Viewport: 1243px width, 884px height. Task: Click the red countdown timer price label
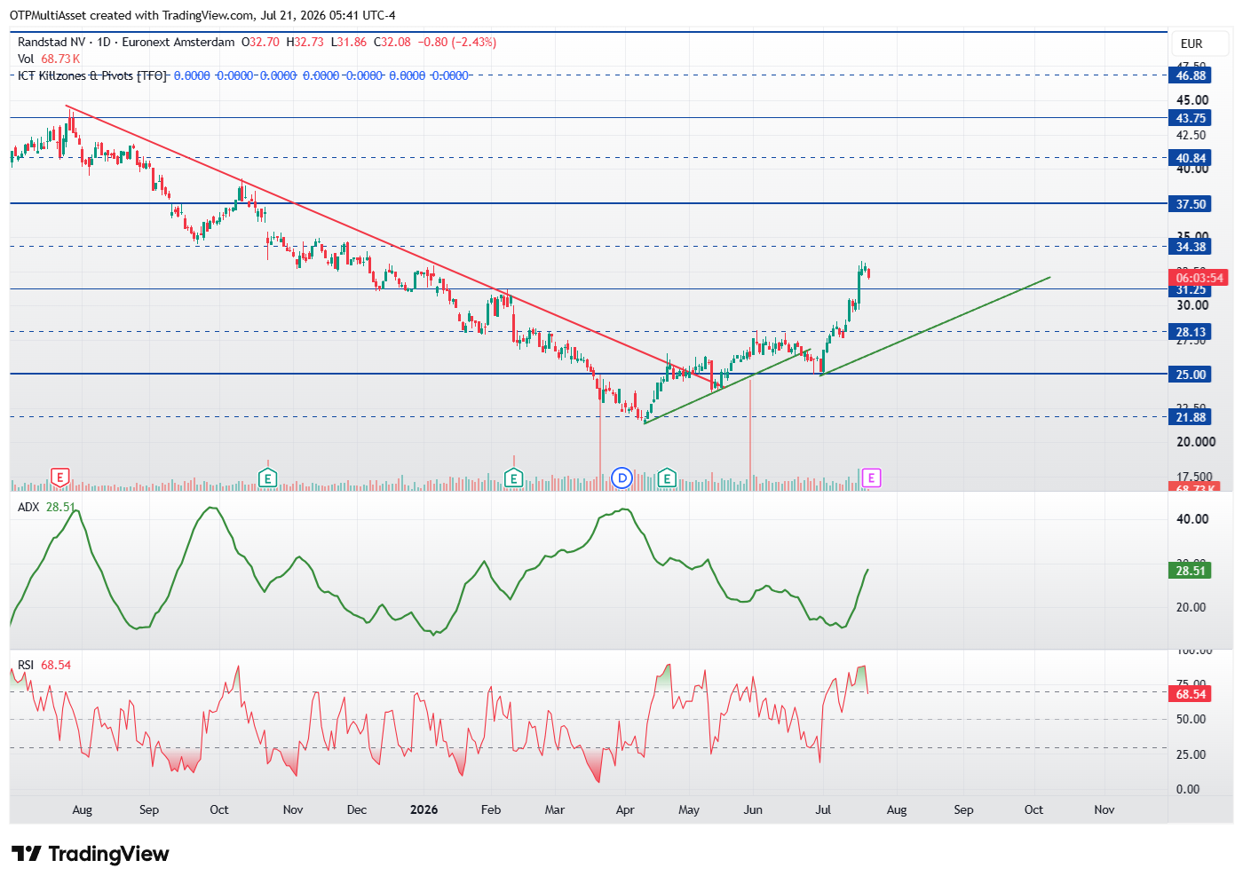click(x=1199, y=278)
